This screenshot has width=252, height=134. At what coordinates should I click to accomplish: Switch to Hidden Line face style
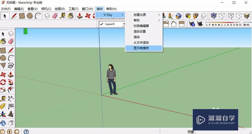coord(239,16)
